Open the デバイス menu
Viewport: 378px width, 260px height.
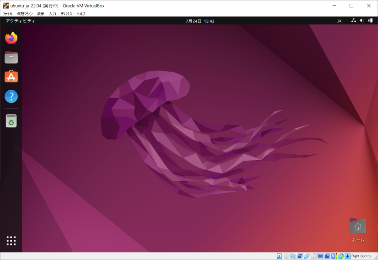66,14
